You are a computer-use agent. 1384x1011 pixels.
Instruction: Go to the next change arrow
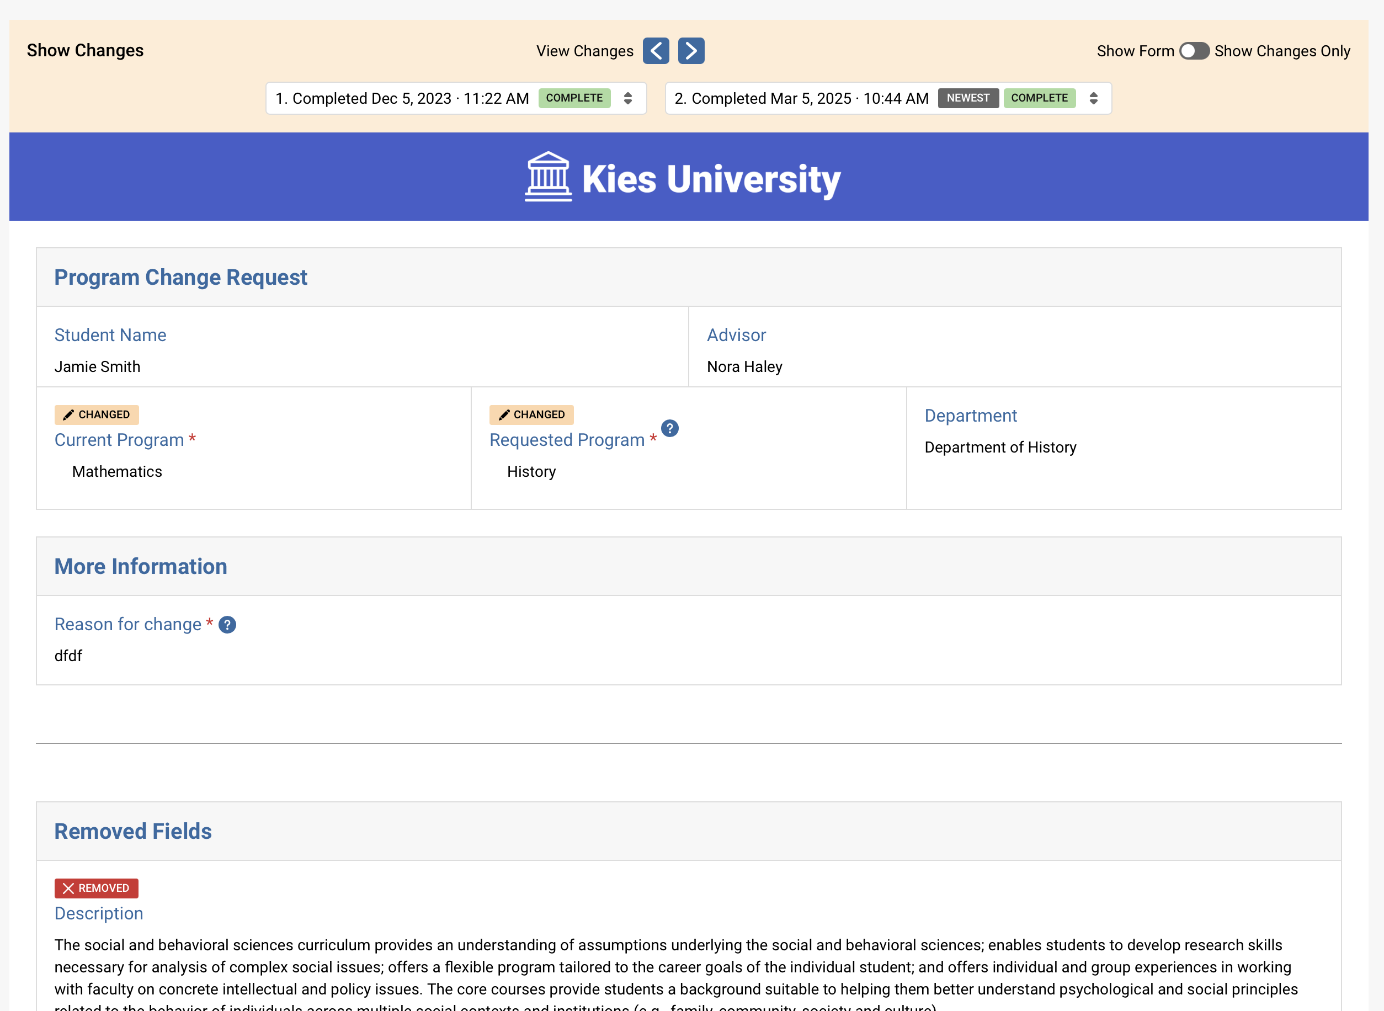coord(691,51)
